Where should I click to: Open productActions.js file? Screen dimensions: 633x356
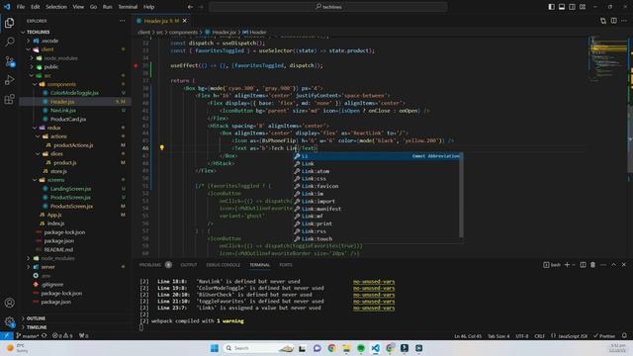coord(73,145)
